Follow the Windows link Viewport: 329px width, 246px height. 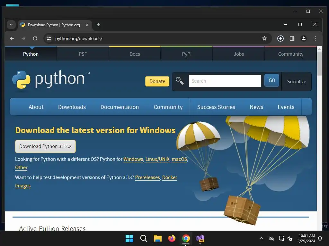pos(133,159)
